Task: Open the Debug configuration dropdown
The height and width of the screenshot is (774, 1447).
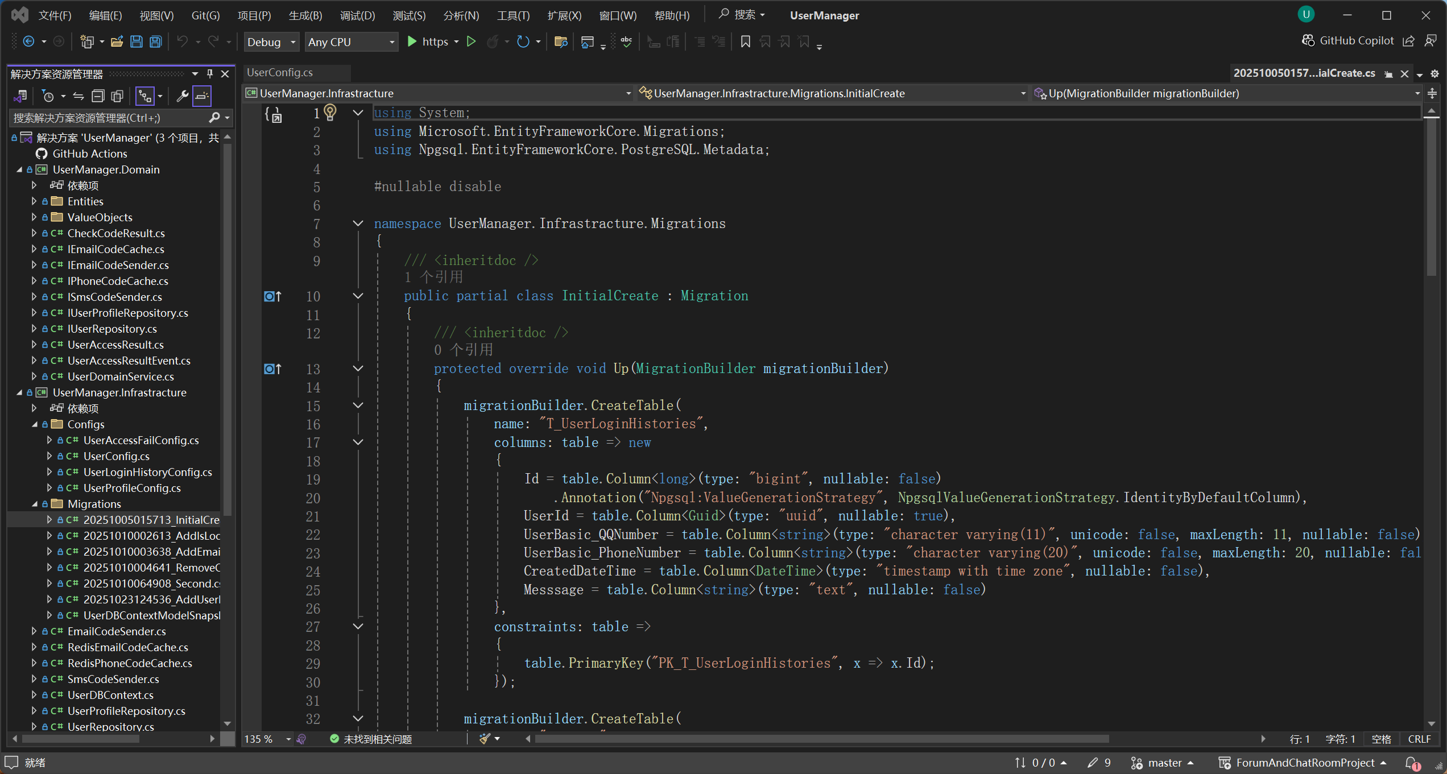Action: click(271, 42)
